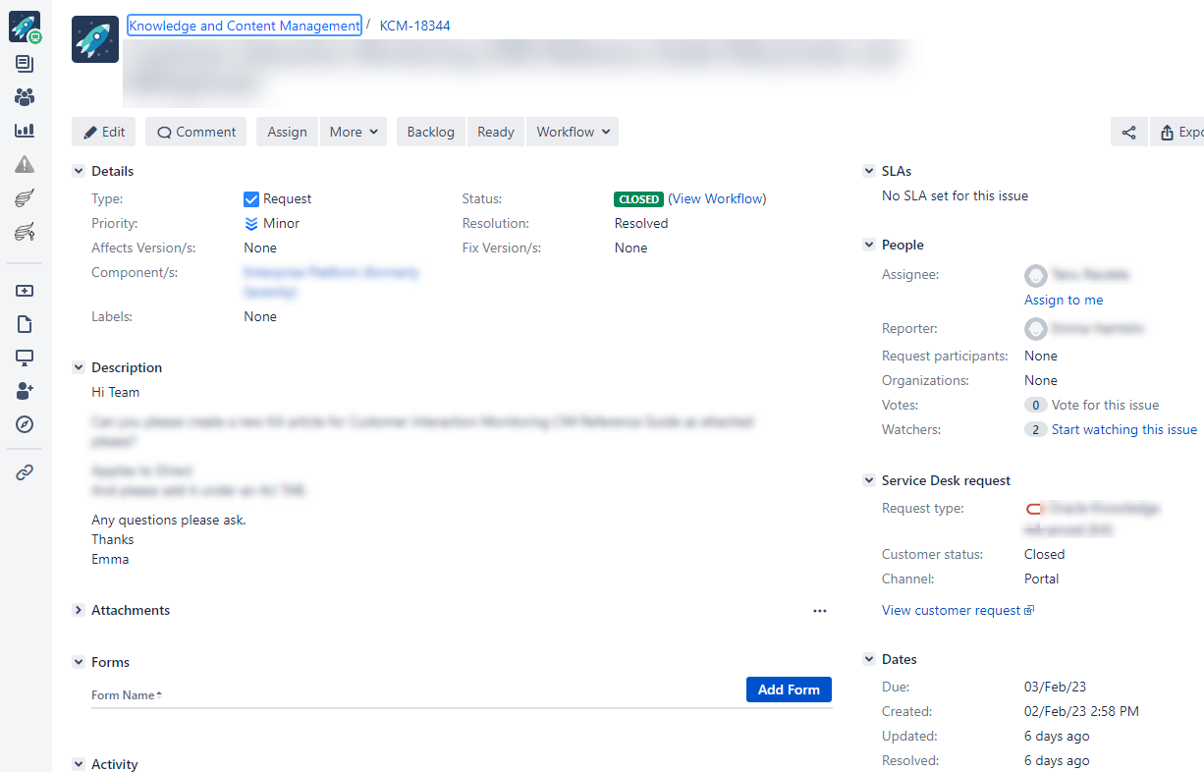Click the Updated value 6 days ago

[x=1057, y=736]
